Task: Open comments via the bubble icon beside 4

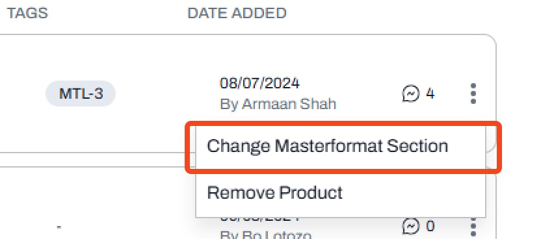Action: pos(411,94)
